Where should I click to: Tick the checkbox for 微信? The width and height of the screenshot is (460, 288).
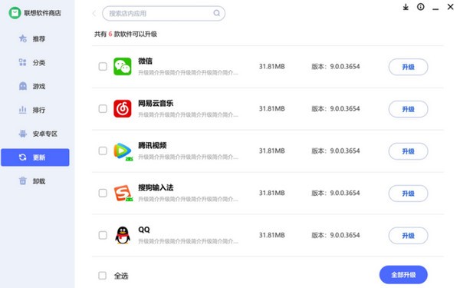(x=103, y=66)
